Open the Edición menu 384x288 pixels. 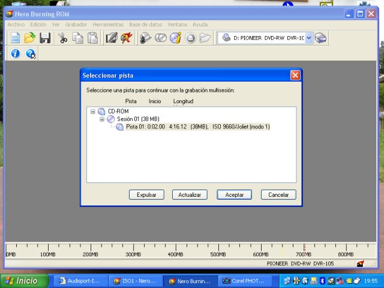pyautogui.click(x=38, y=25)
